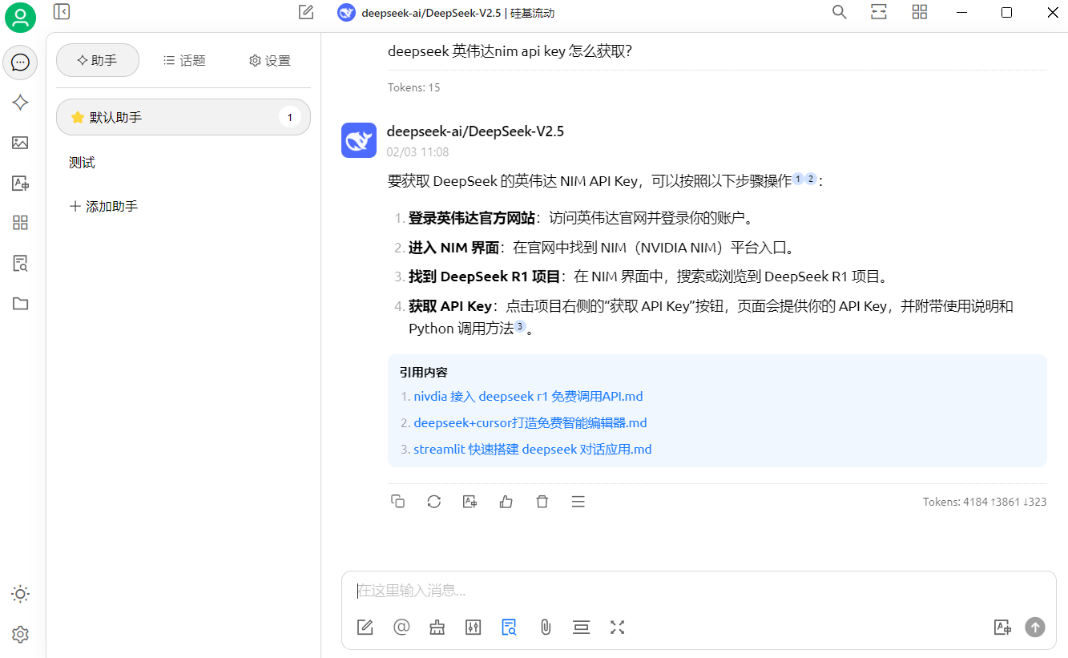Open reference deepseek+cursor打造免费智能编辑器.md

coord(530,422)
